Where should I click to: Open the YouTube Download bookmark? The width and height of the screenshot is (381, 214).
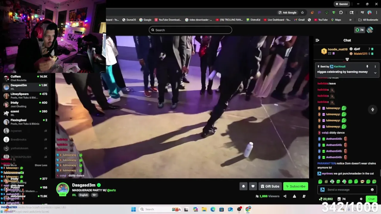pyautogui.click(x=168, y=20)
